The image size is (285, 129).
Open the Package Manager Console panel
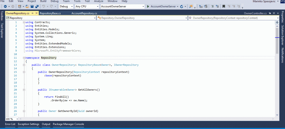pos(68,124)
